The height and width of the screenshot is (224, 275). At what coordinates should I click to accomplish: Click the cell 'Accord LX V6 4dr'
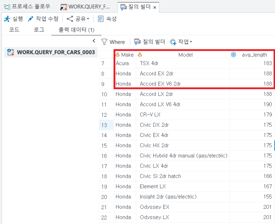pyautogui.click(x=183, y=104)
